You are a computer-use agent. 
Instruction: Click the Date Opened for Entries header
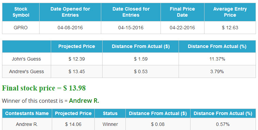70,12
